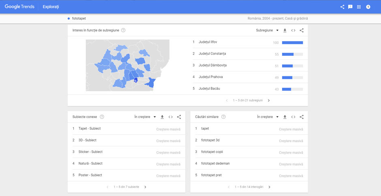Click the 1 – 5 din 21 subregiuni text
Screen dimensions: 381x196
(x=248, y=100)
